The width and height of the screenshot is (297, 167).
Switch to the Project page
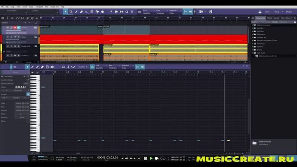point(289,12)
